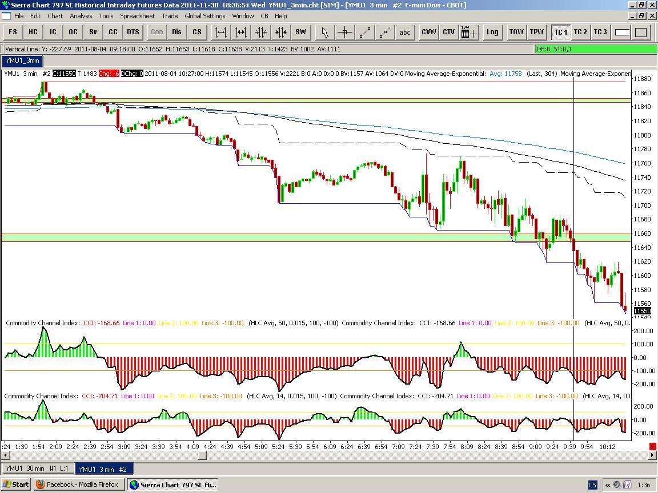
Task: Click the OC toolbar button
Action: pyautogui.click(x=73, y=32)
